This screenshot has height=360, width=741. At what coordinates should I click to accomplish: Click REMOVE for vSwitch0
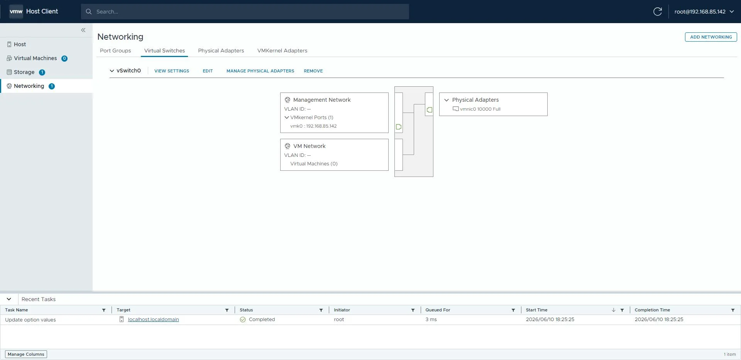[313, 71]
